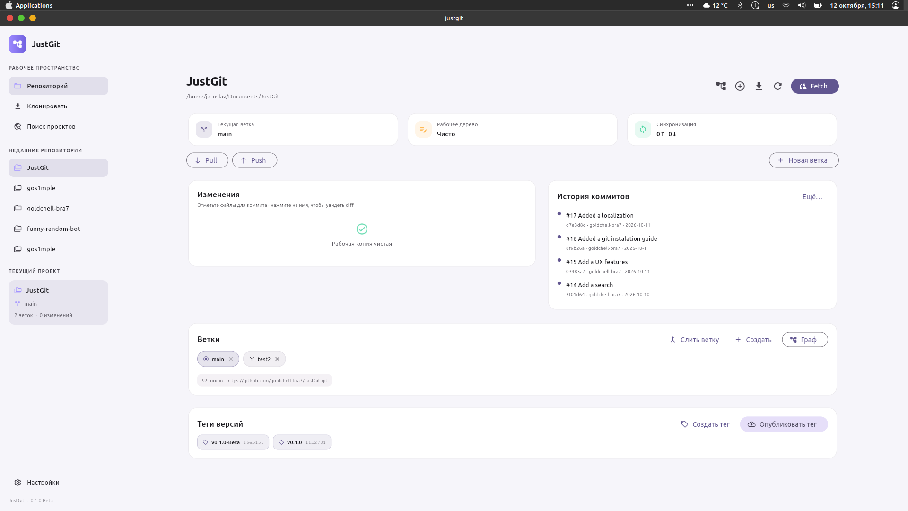The image size is (908, 511).
Task: Click the volume icon in system tray
Action: coord(802,5)
